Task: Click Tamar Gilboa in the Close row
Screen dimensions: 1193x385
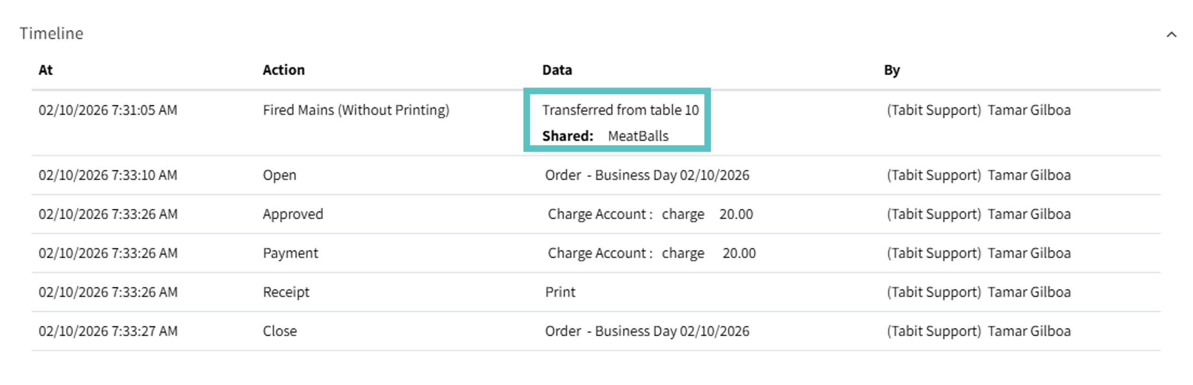Action: pos(1029,331)
